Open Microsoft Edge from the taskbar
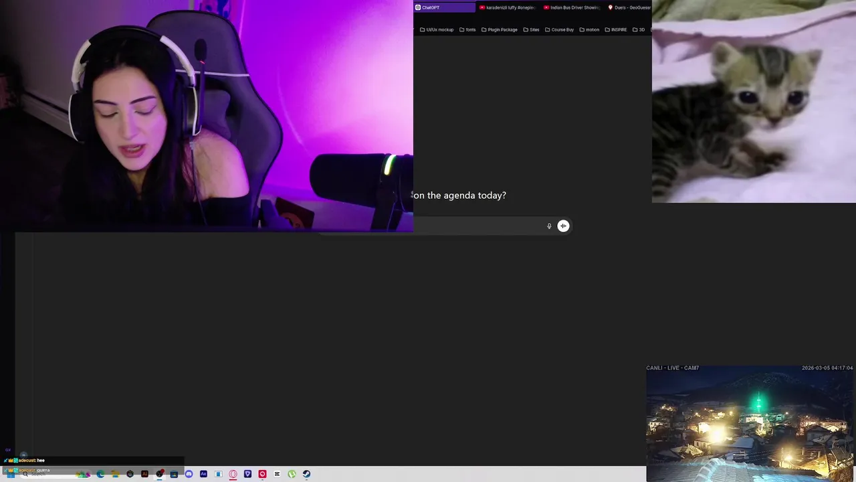Viewport: 856px width, 482px height. [x=100, y=474]
